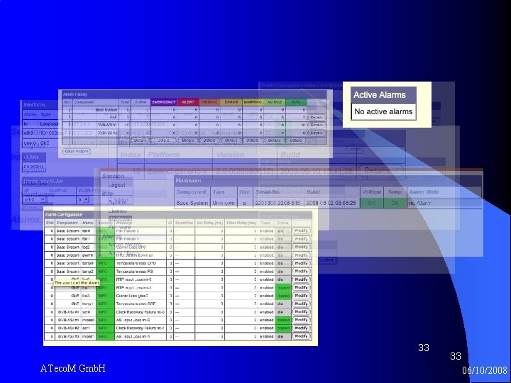Screen dimensions: 511x383
Task: Click cleared status for Carrier Loss gbe-0
Action: click(x=283, y=296)
